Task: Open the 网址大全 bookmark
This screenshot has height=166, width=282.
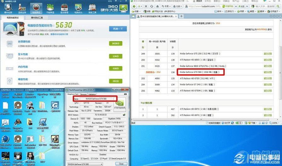Action: [158, 11]
